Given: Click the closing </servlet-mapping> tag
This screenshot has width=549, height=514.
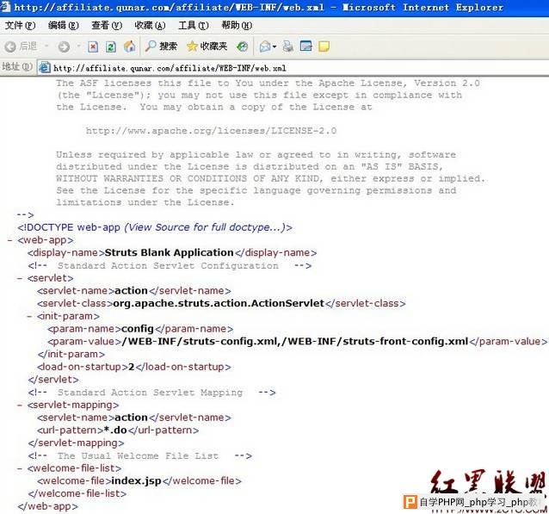Looking at the screenshot, I should click(77, 443).
